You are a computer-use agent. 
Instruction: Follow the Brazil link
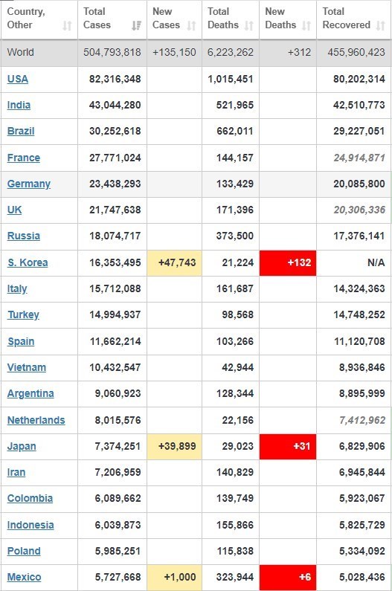[x=21, y=131]
